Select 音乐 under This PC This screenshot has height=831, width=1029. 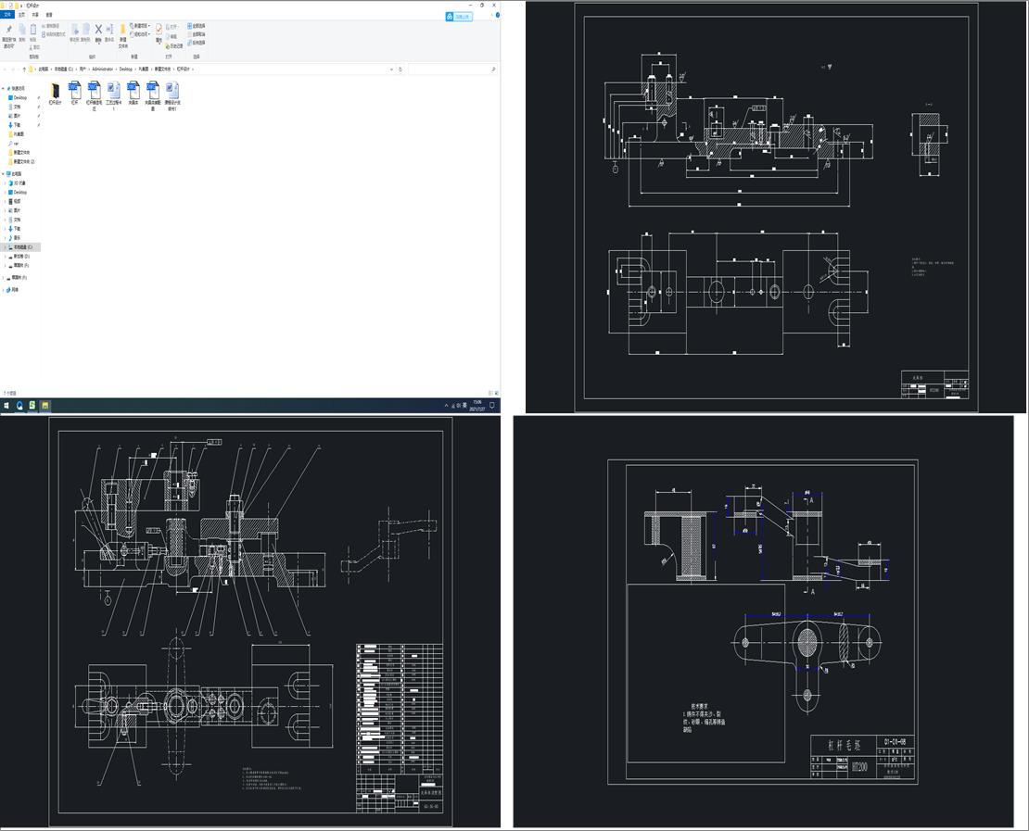(17, 238)
